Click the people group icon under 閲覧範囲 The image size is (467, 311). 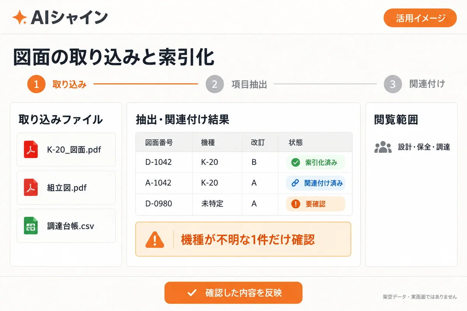(x=383, y=147)
